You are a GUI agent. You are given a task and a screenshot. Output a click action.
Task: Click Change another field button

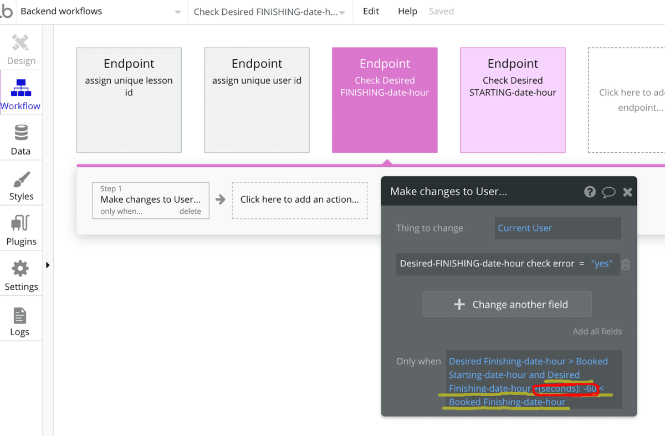click(507, 304)
